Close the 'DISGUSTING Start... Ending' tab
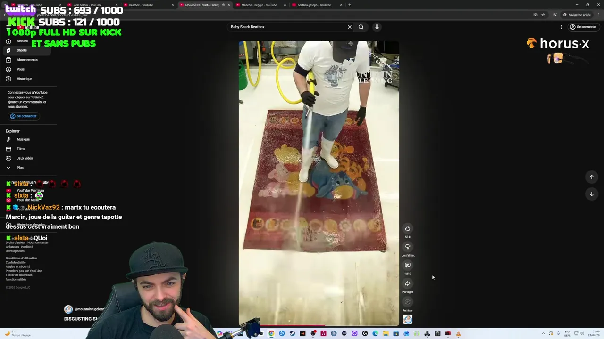 pos(229,5)
